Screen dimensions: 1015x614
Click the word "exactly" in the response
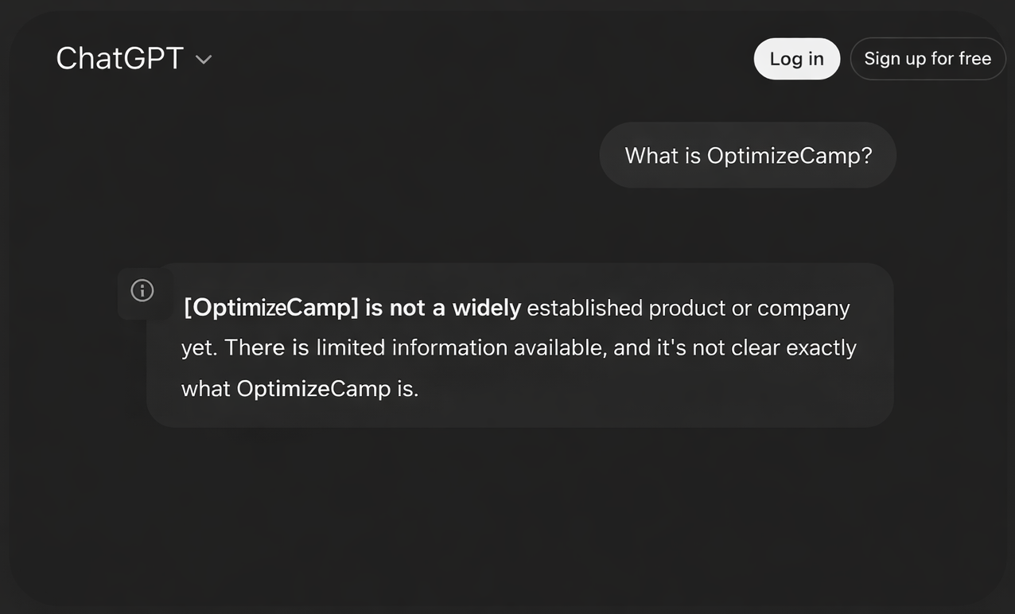[821, 348]
